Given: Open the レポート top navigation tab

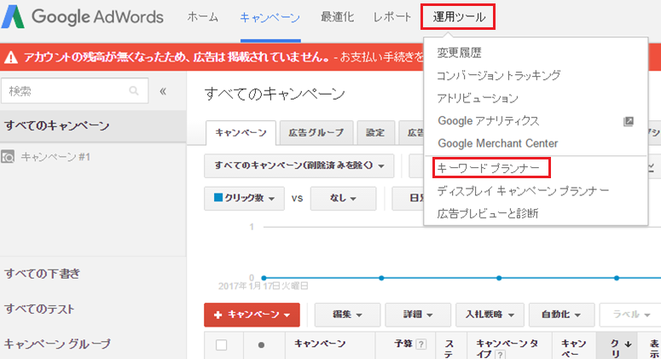Looking at the screenshot, I should [392, 17].
